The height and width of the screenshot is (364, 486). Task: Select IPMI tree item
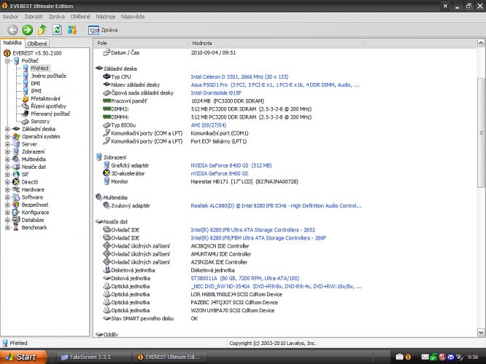[36, 91]
